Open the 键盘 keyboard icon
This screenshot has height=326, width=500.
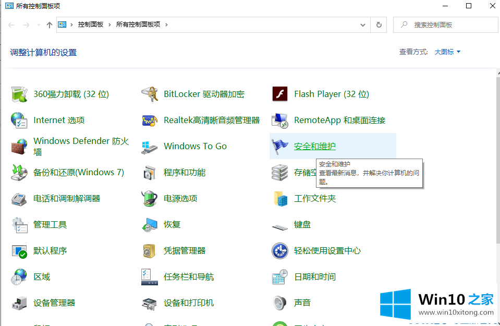pos(280,227)
